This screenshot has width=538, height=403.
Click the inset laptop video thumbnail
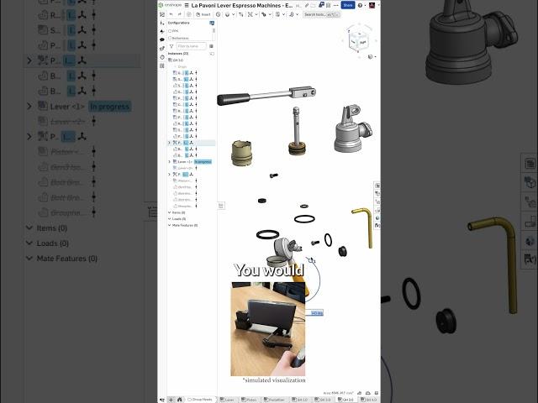pyautogui.click(x=268, y=329)
